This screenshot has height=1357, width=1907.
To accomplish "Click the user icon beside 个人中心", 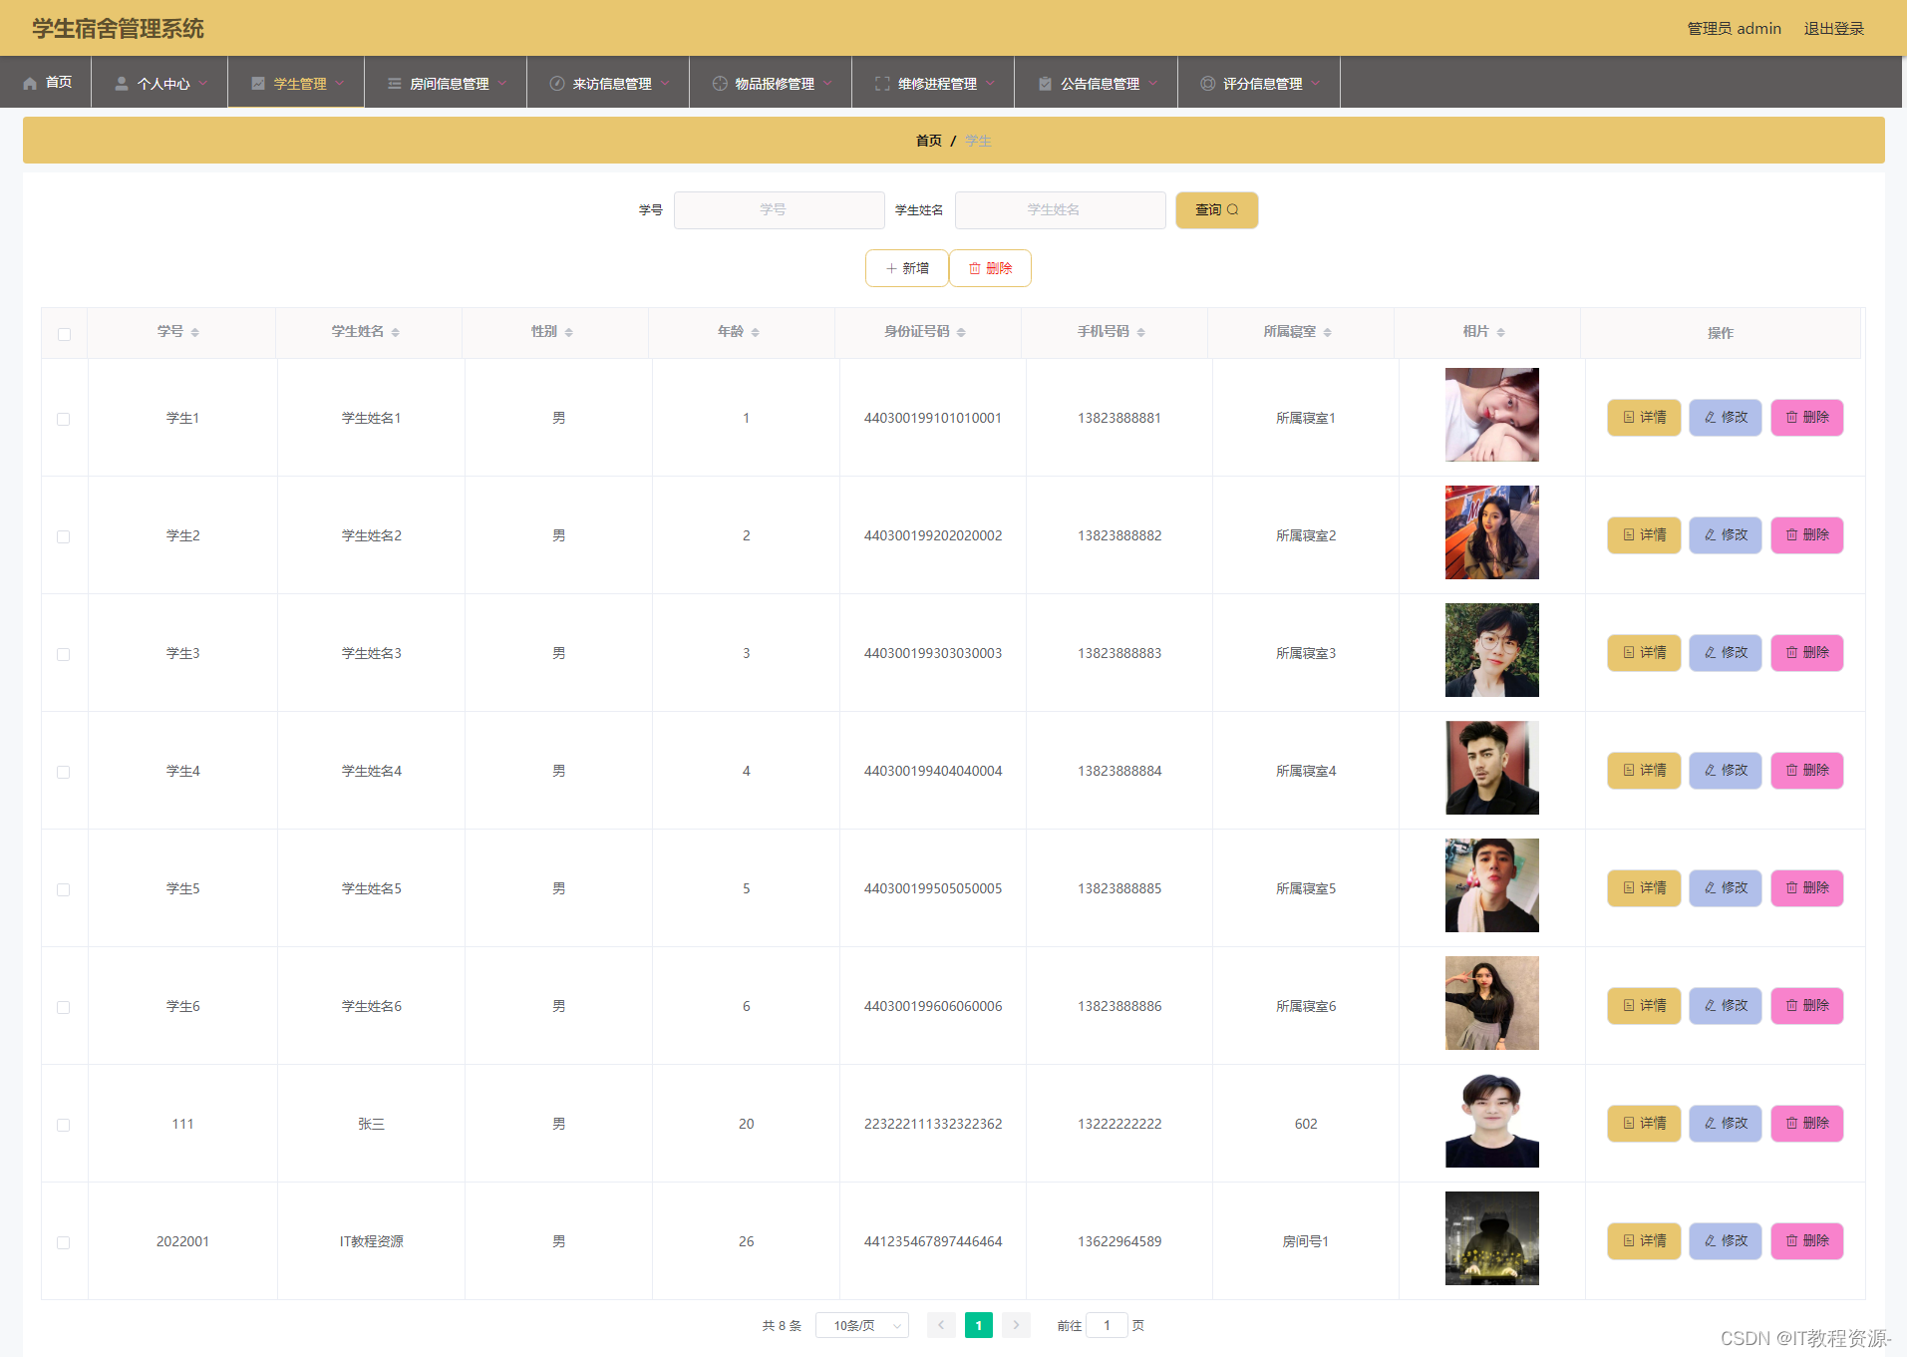I will click(122, 84).
